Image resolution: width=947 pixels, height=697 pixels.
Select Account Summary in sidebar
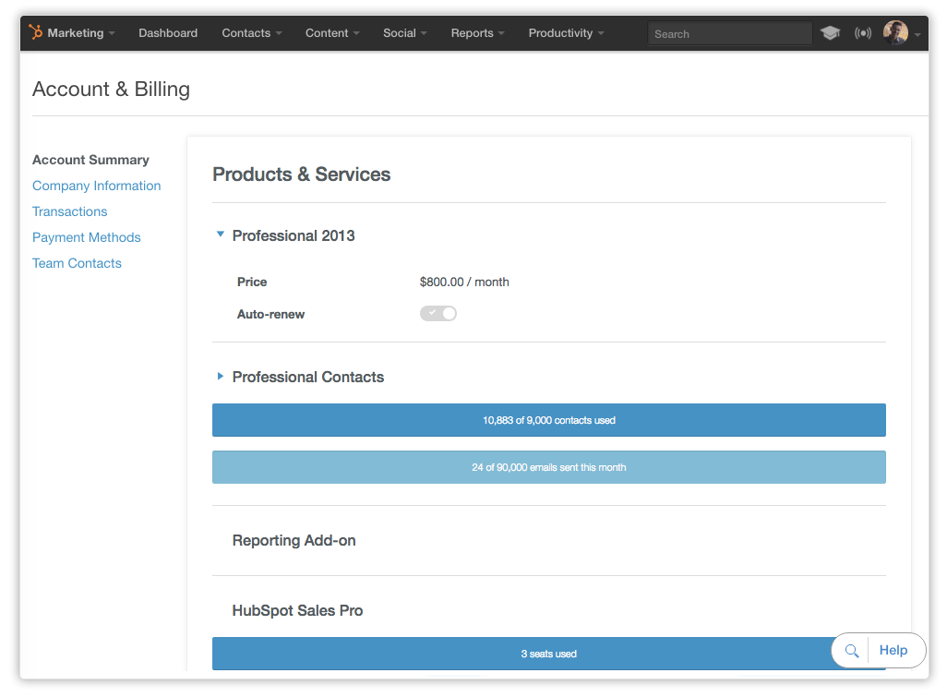coord(90,160)
